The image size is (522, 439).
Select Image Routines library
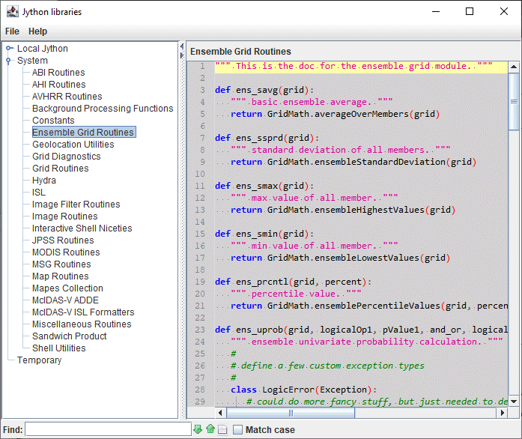point(64,217)
